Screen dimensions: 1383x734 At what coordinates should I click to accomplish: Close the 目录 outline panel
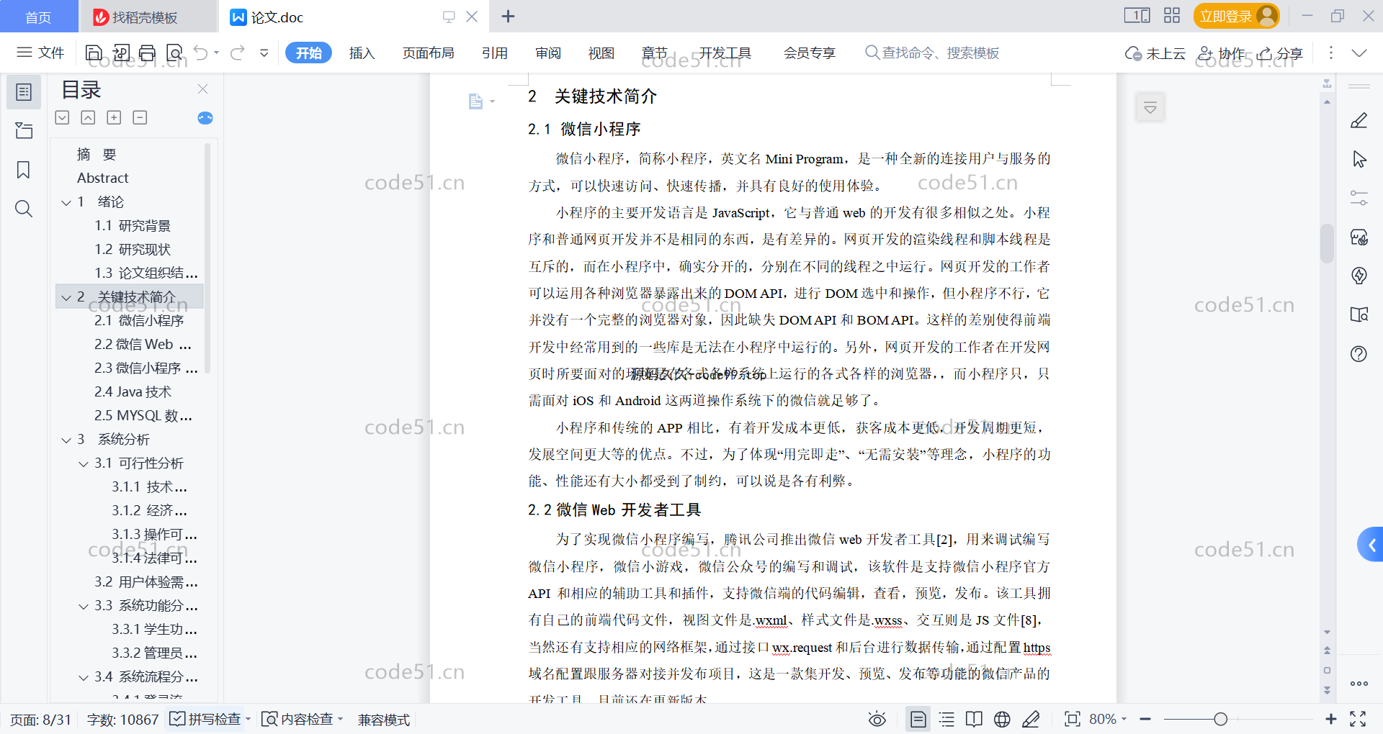[x=202, y=89]
